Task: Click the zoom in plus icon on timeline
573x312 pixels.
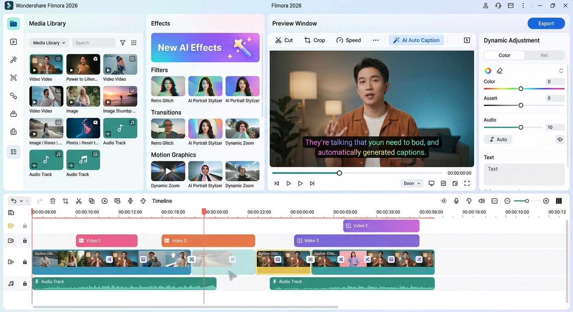Action: [x=546, y=201]
